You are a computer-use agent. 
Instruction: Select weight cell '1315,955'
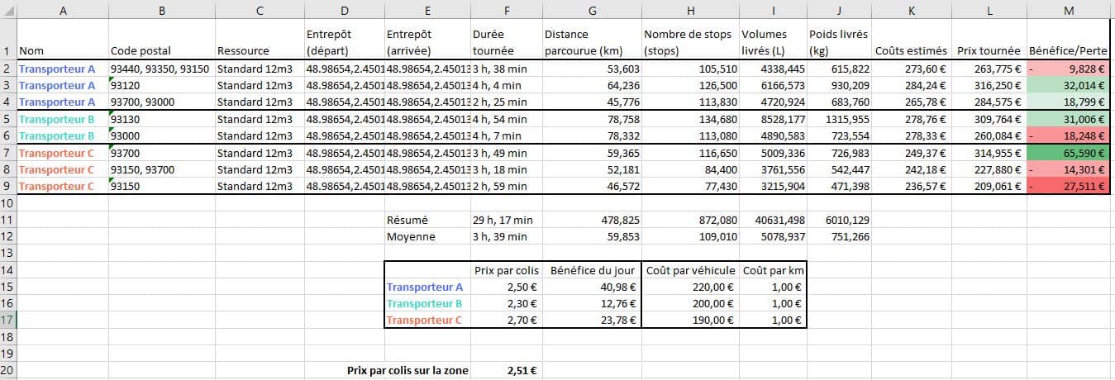coord(839,119)
